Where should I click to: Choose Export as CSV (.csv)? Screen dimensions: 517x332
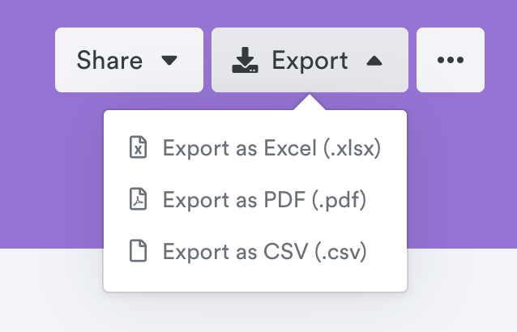click(255, 251)
